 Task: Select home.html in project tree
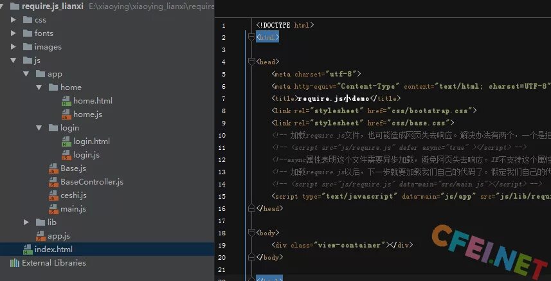click(93, 101)
